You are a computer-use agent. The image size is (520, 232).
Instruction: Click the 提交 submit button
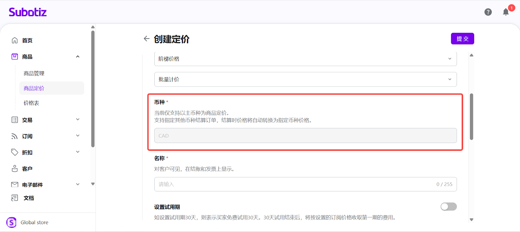click(462, 39)
